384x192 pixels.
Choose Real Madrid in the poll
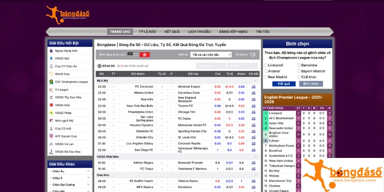pyautogui.click(x=266, y=77)
